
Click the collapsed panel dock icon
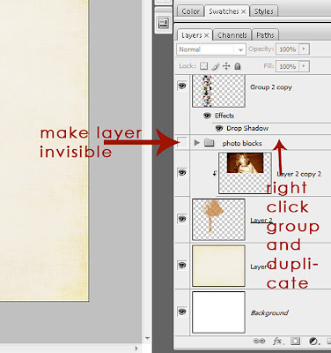[164, 23]
